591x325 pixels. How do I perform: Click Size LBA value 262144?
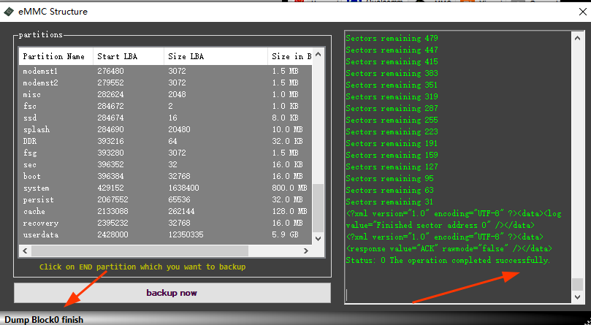coord(181,211)
